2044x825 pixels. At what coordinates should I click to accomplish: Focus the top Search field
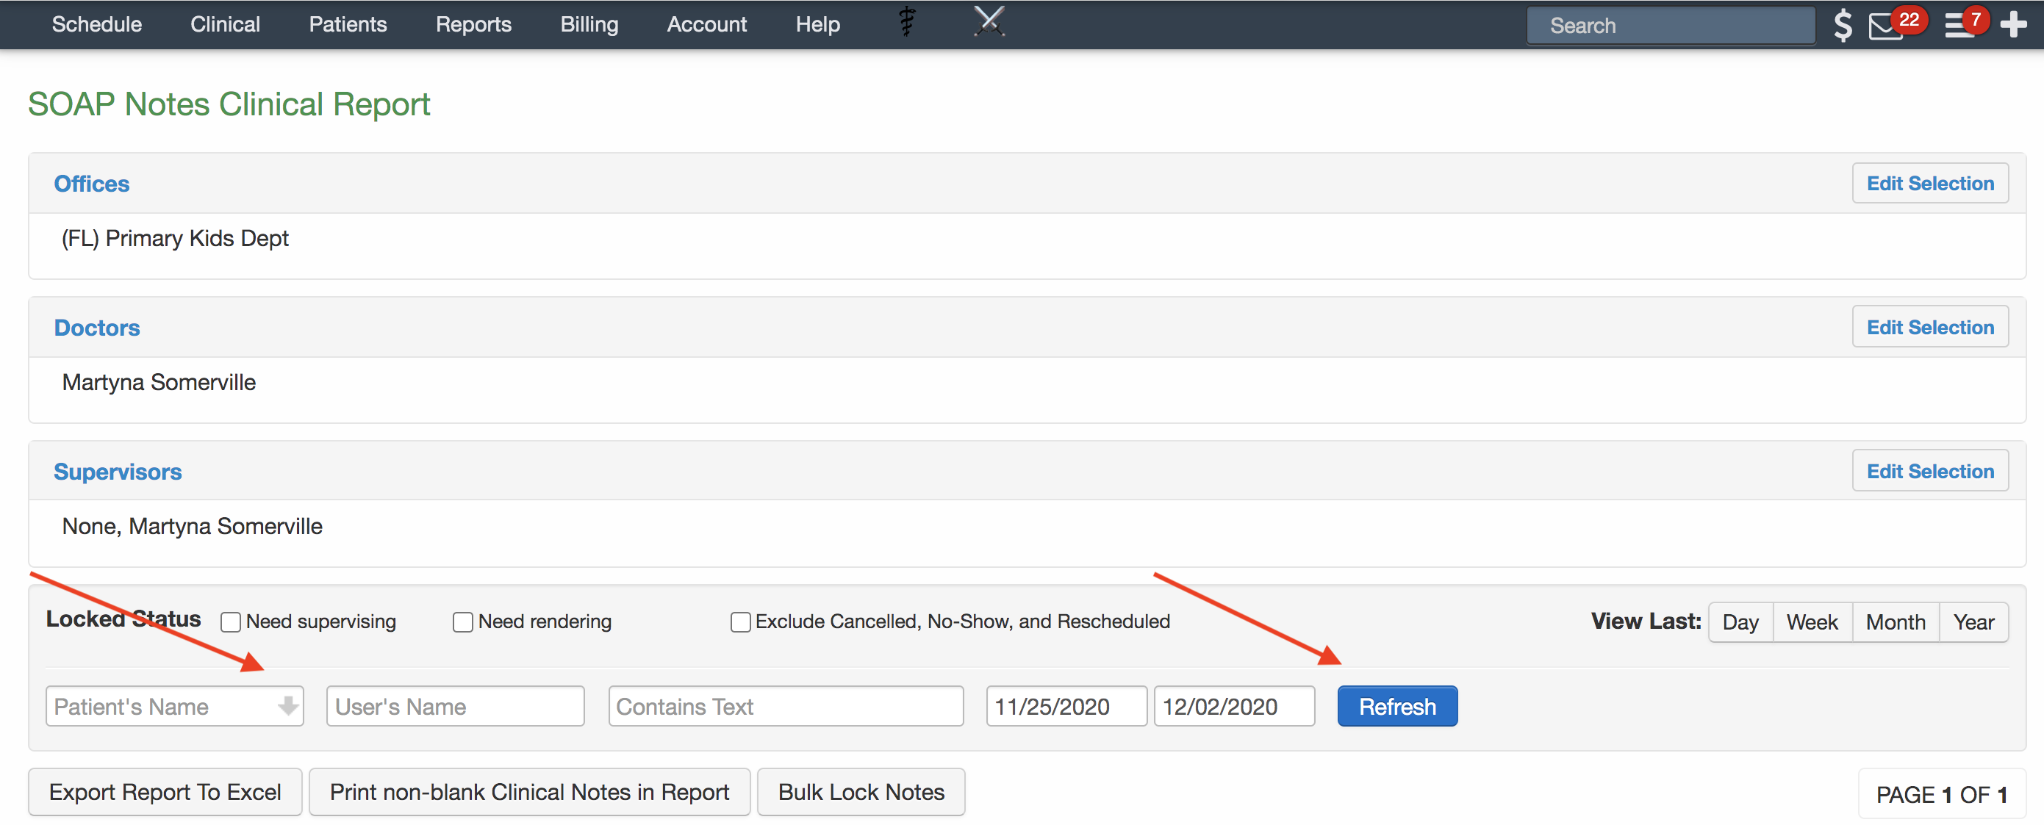click(1671, 26)
